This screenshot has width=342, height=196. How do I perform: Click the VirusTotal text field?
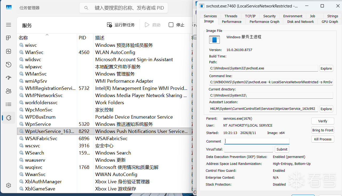tap(249, 149)
